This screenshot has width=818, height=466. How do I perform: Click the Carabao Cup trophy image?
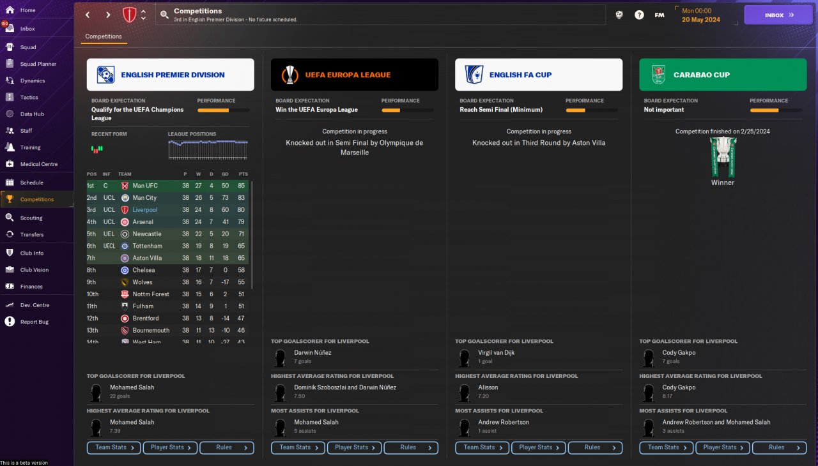[x=723, y=157]
